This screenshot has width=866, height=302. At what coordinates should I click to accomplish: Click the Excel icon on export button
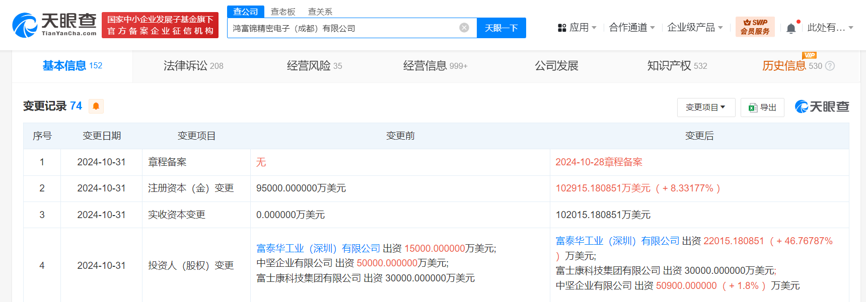(753, 108)
